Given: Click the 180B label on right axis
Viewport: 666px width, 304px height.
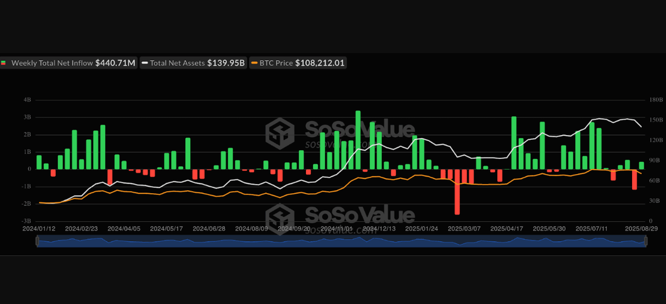Looking at the screenshot, I should [x=656, y=100].
